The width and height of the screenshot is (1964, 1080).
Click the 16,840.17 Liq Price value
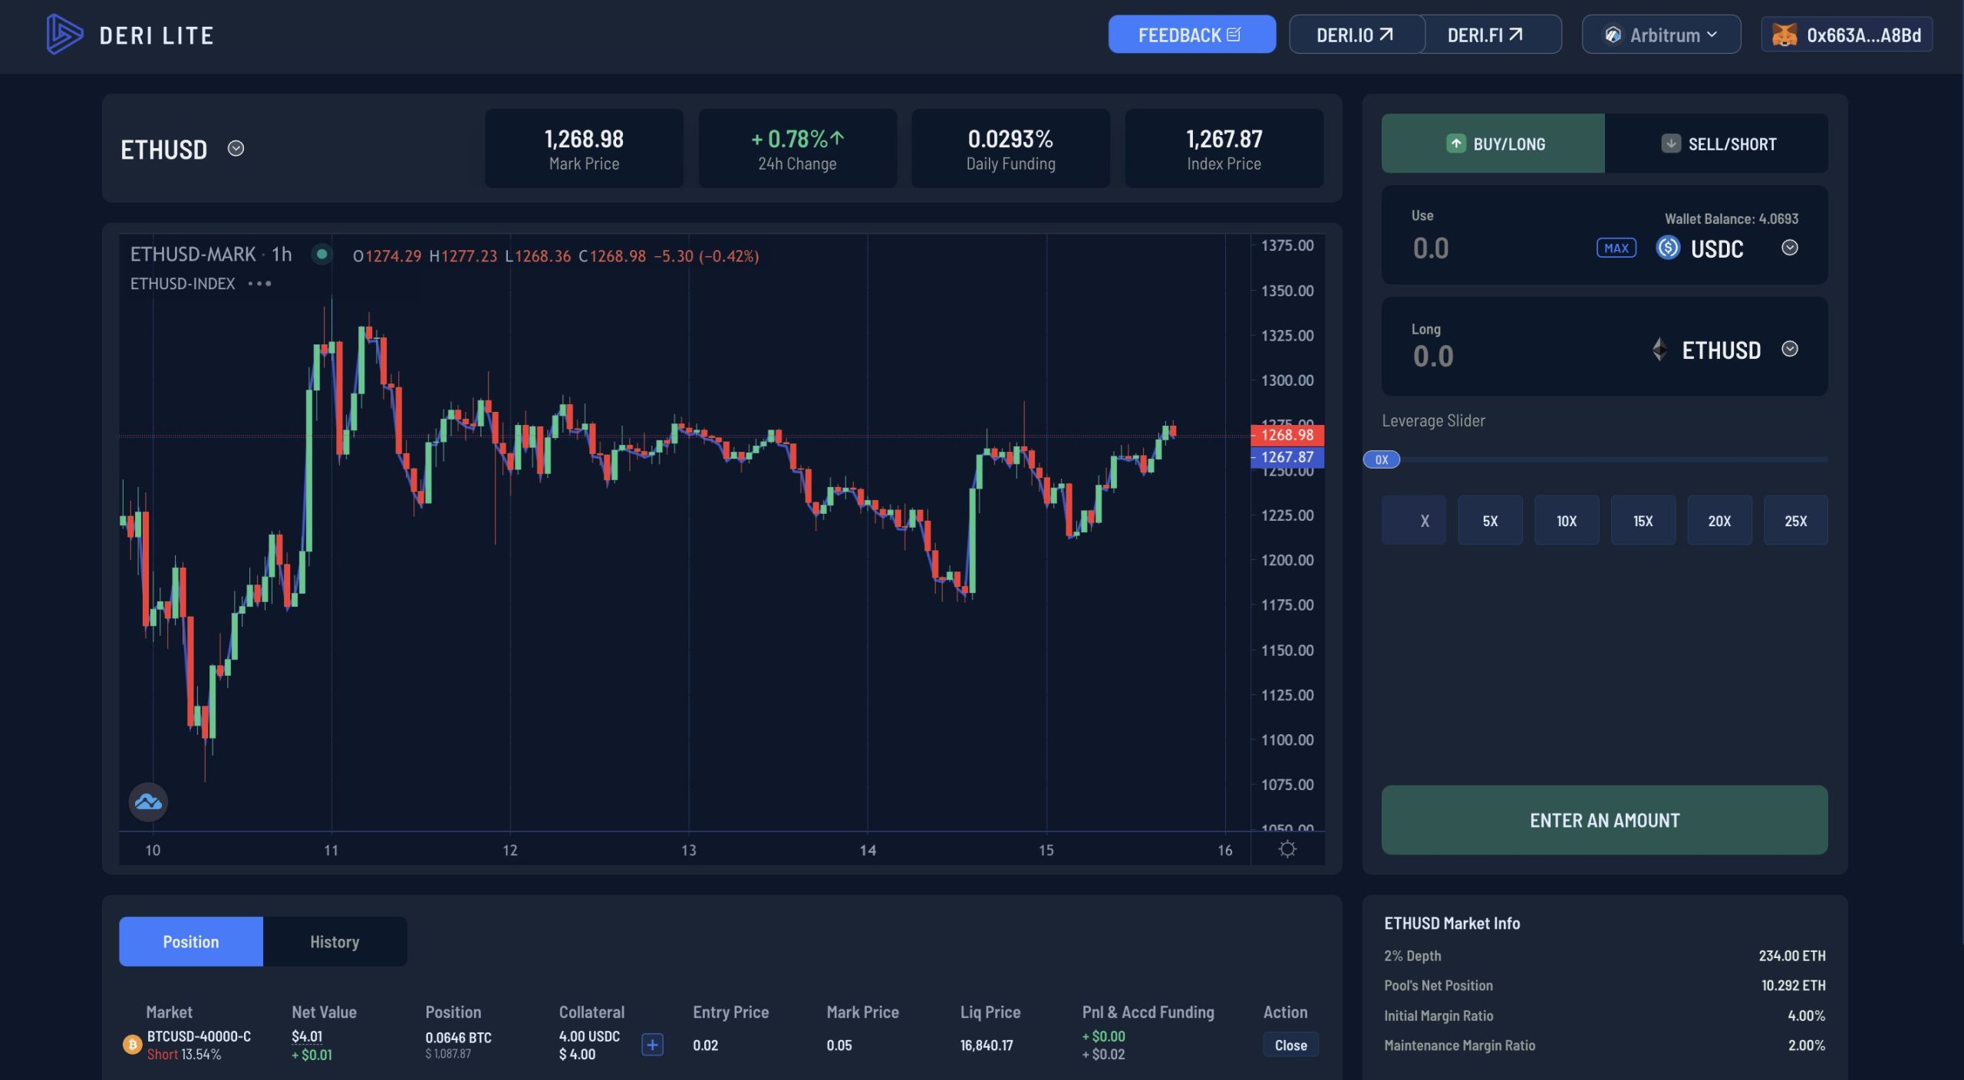pyautogui.click(x=987, y=1045)
